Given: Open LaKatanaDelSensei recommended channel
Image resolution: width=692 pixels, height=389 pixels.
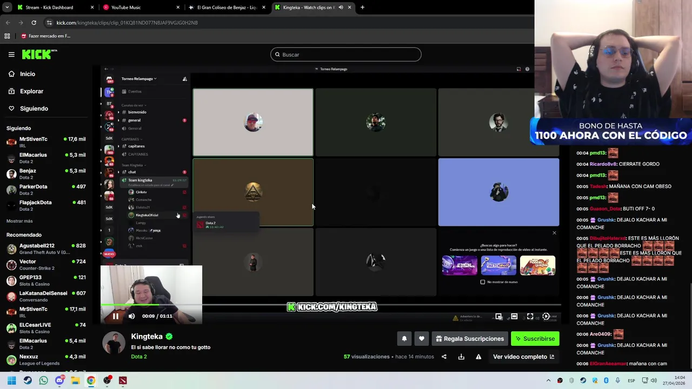Looking at the screenshot, I should click(x=46, y=297).
